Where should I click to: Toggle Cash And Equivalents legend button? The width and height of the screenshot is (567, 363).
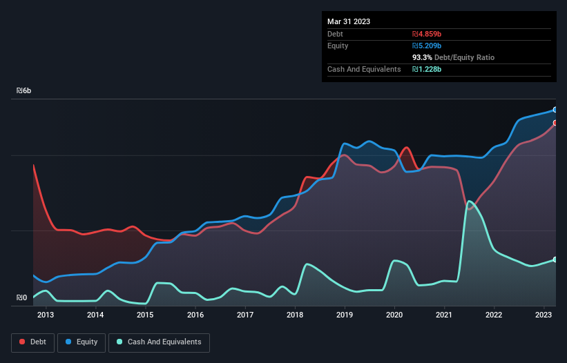159,342
